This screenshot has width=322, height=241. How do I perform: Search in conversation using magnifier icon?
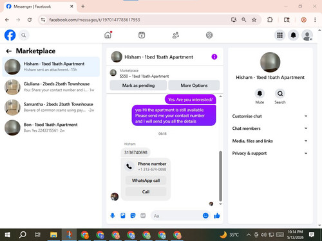point(280,94)
